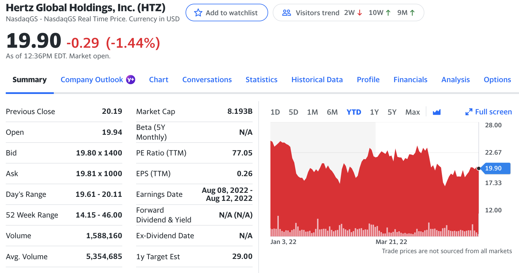Activate the YTD chart range
This screenshot has width=519, height=273.
tap(354, 112)
